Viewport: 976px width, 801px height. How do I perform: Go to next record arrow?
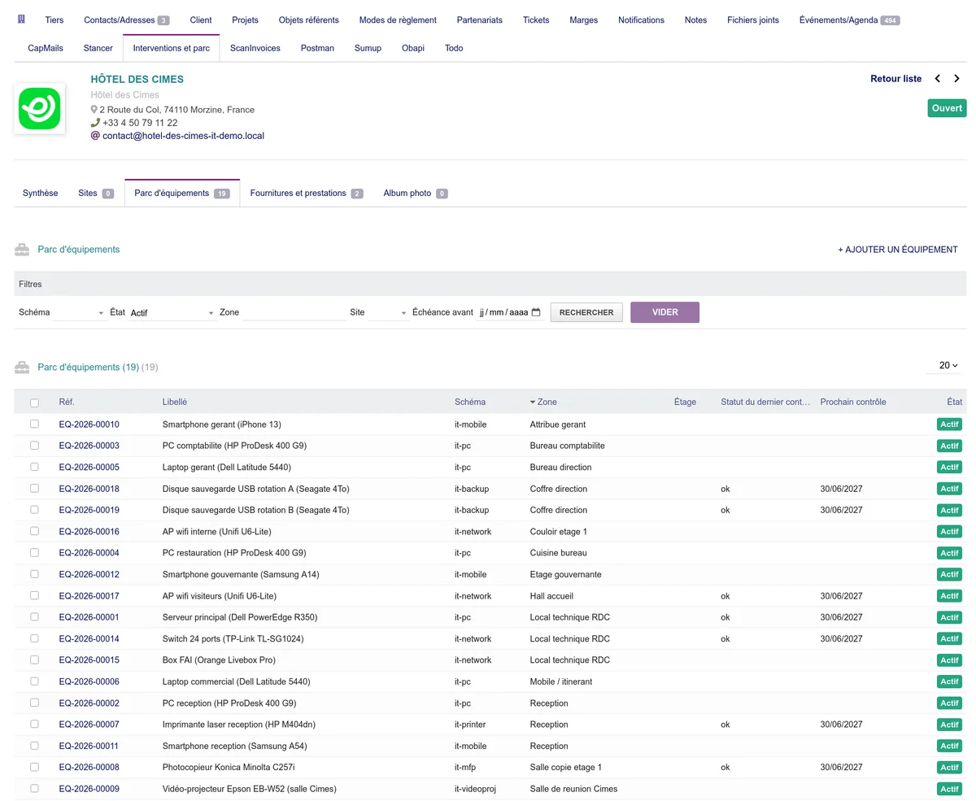click(x=957, y=79)
